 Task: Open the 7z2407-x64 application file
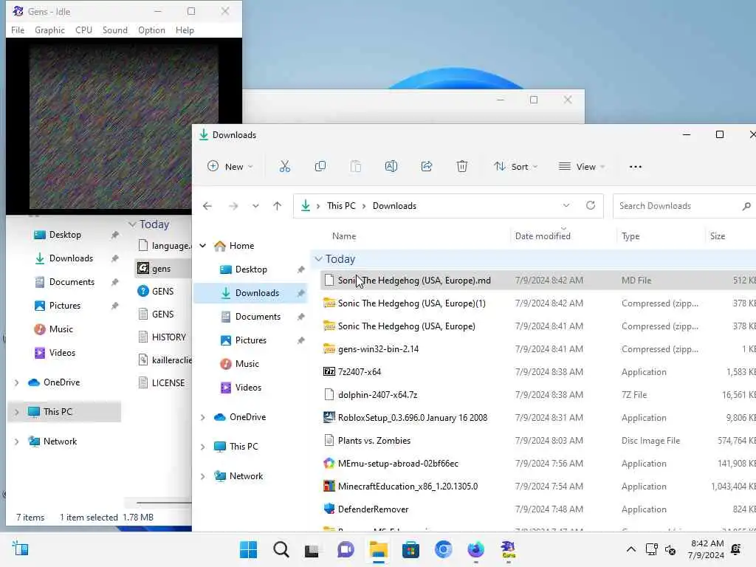tap(360, 372)
